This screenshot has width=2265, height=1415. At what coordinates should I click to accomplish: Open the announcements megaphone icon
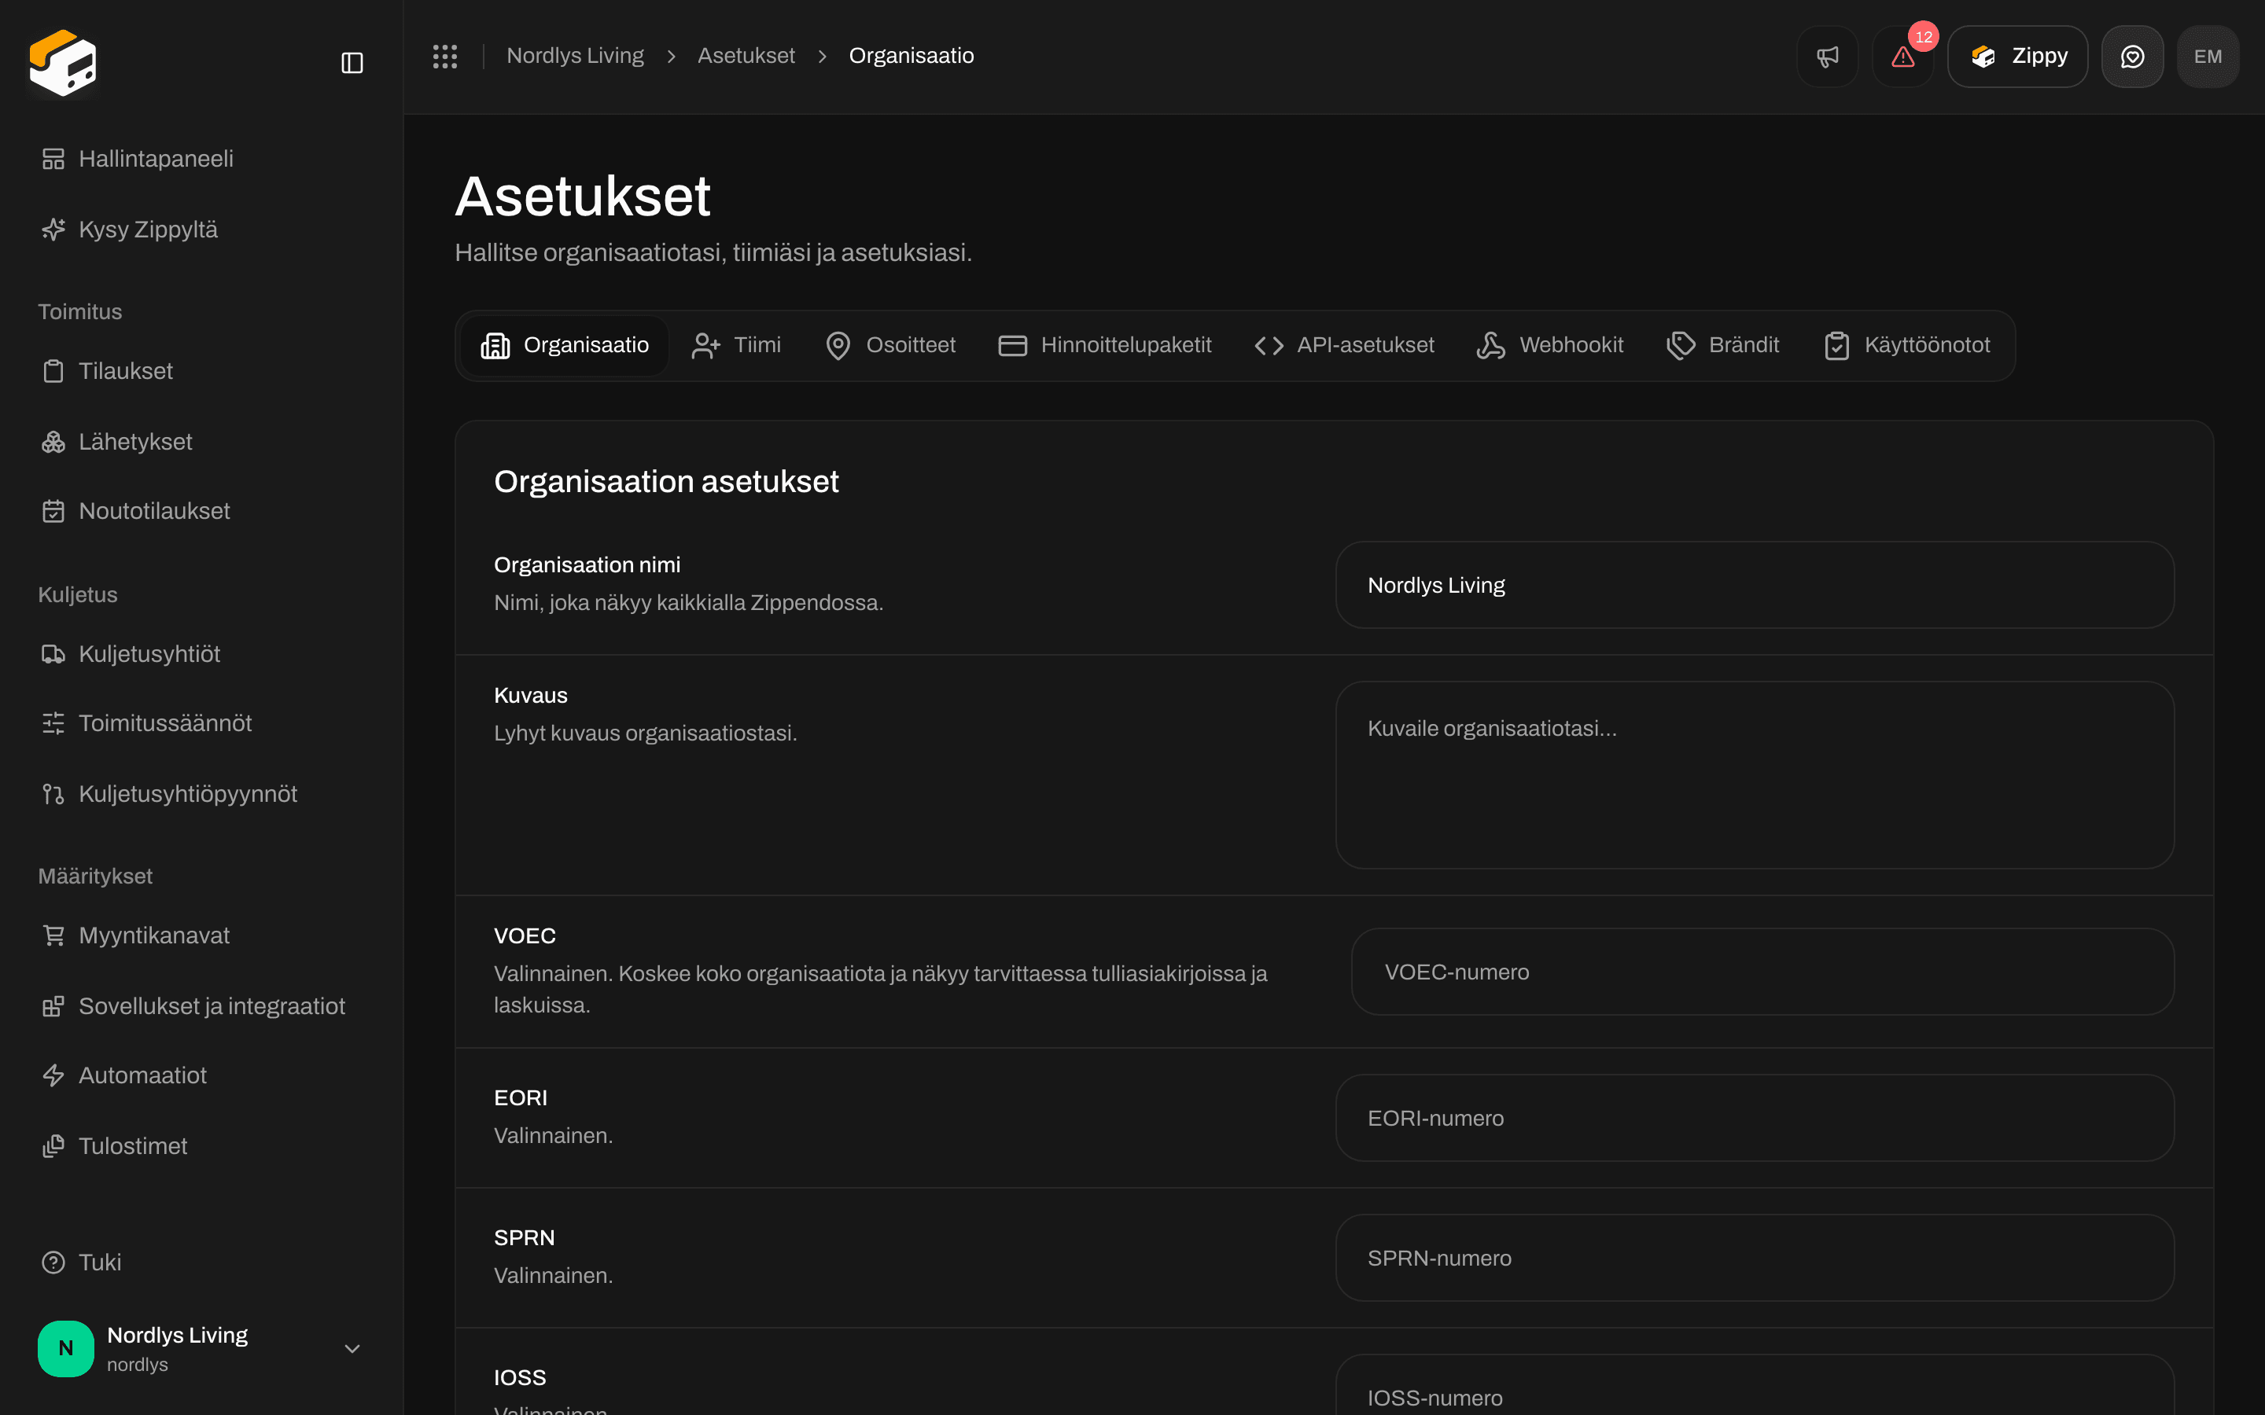click(x=1827, y=56)
